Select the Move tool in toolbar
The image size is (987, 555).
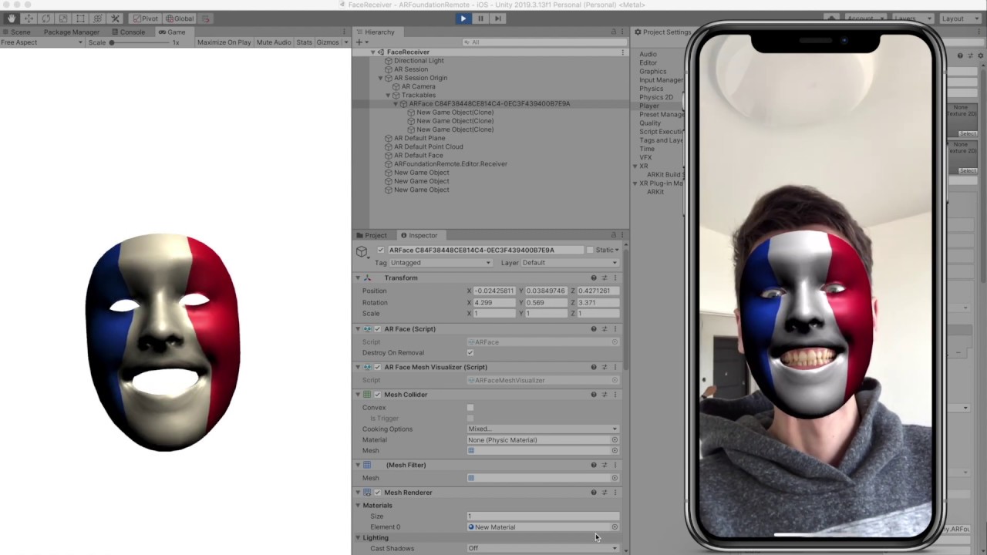tap(29, 18)
